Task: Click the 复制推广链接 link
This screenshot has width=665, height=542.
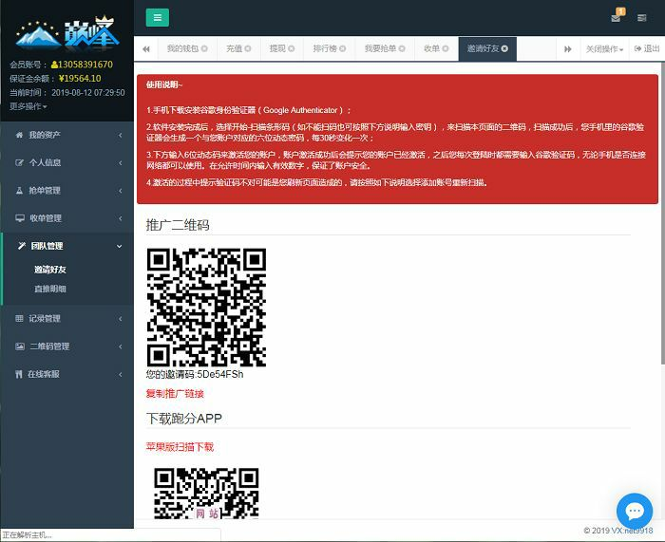Action: pyautogui.click(x=175, y=394)
